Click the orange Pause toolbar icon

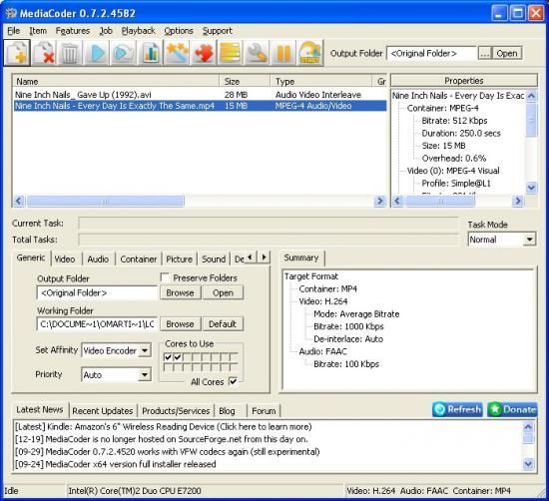point(282,53)
